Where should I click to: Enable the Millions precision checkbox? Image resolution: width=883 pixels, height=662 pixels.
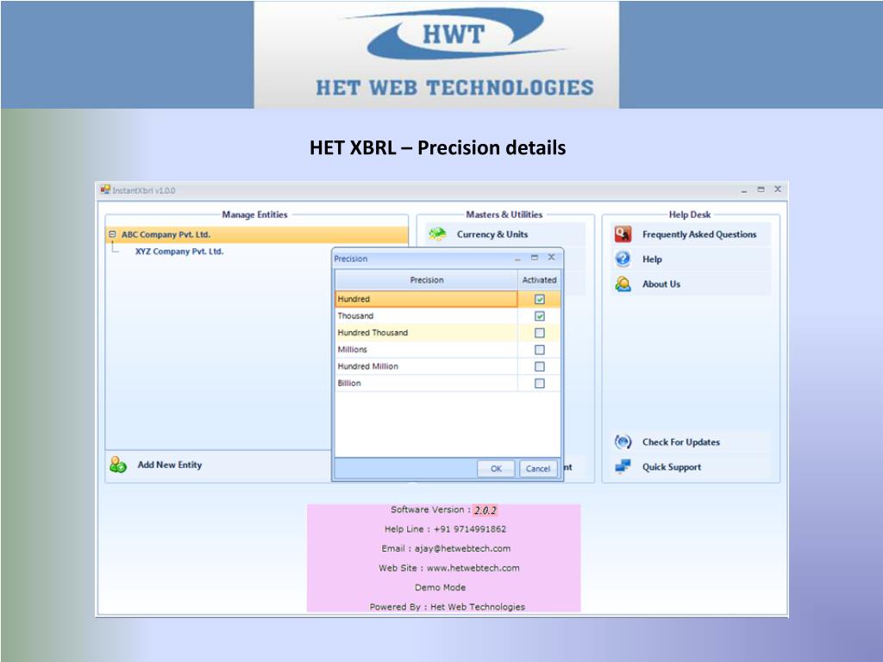coord(540,350)
